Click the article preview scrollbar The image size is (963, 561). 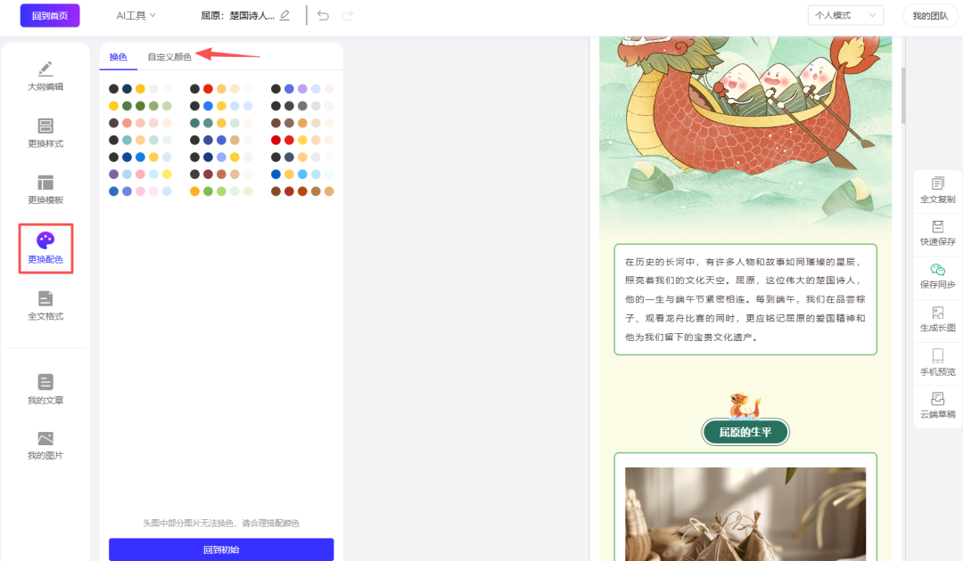(x=903, y=95)
